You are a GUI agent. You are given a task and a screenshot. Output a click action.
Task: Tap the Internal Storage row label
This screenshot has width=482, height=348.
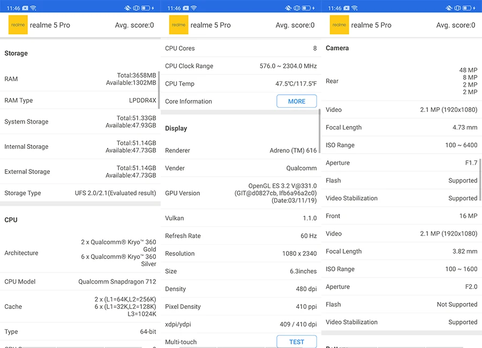pyautogui.click(x=26, y=147)
